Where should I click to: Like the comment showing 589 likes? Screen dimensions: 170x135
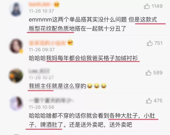coord(148,73)
